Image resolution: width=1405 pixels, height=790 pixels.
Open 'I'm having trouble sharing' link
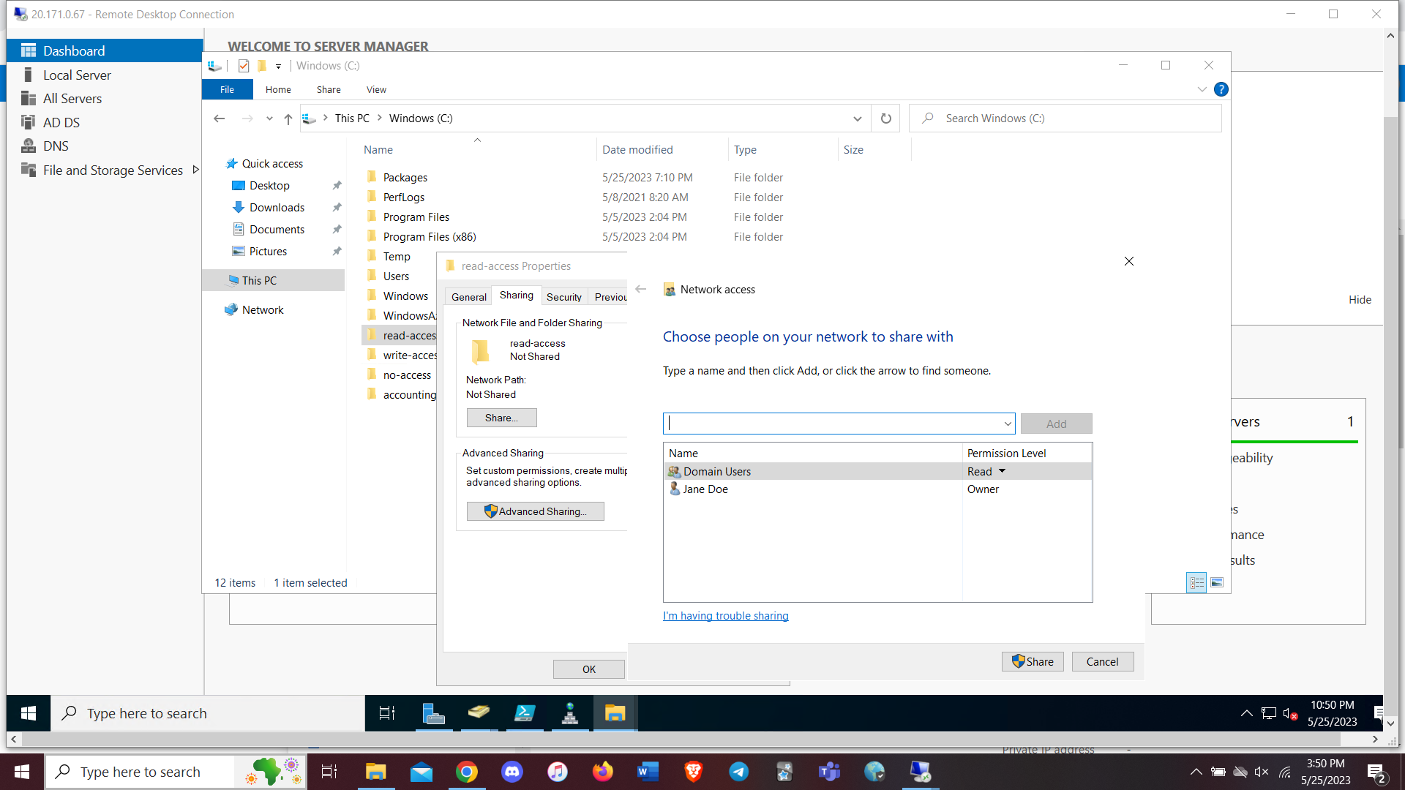(x=725, y=616)
